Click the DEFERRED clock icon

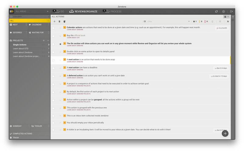pos(11,33)
